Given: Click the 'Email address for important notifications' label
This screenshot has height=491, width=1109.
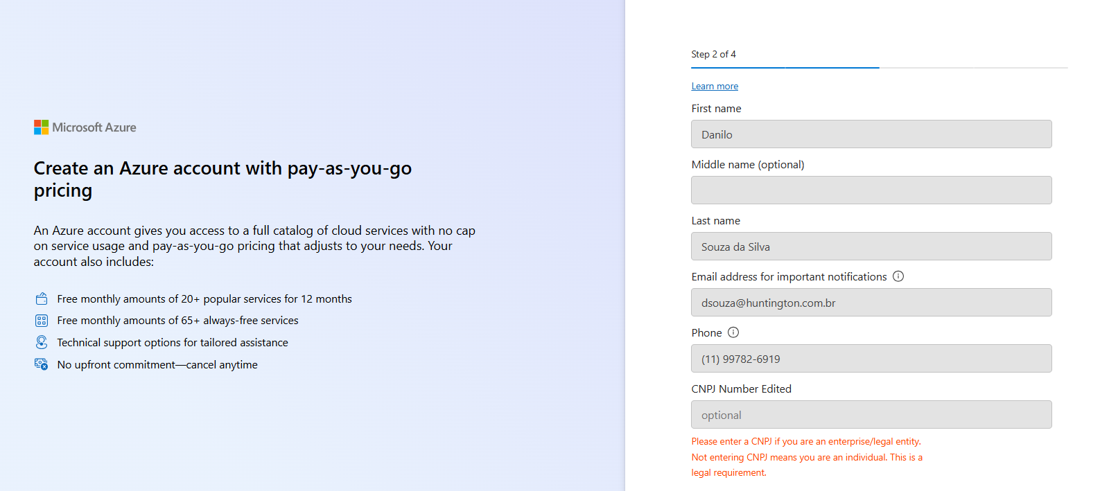Looking at the screenshot, I should tap(789, 277).
